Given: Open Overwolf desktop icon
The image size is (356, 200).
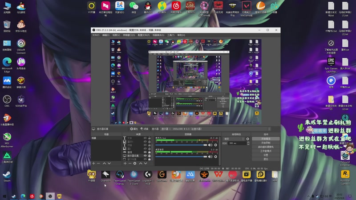Looking at the screenshot, I should (105, 176).
